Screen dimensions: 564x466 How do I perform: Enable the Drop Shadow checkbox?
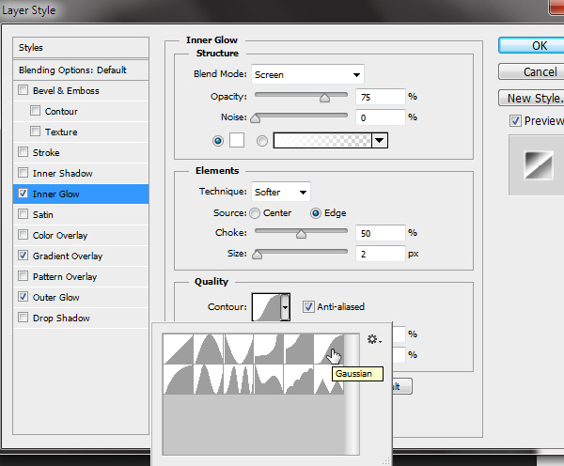pos(23,318)
